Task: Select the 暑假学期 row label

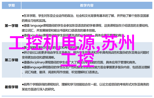Action: click(x=12, y=87)
